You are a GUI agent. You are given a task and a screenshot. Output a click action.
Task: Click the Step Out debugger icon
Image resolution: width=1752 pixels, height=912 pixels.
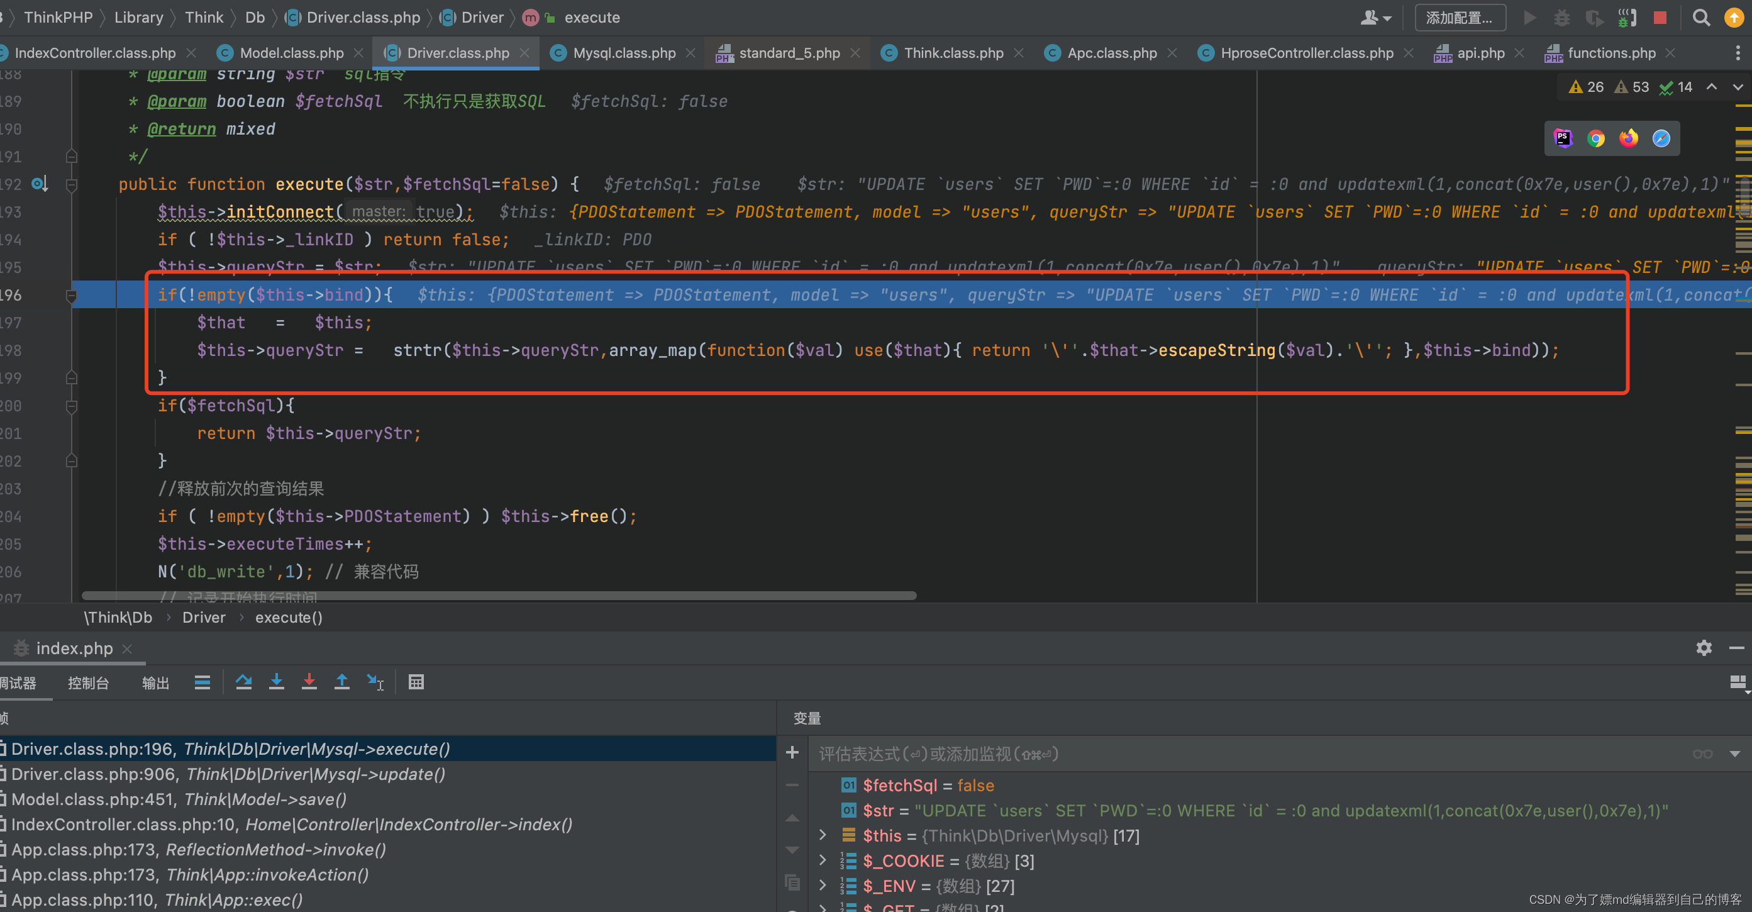click(x=341, y=682)
